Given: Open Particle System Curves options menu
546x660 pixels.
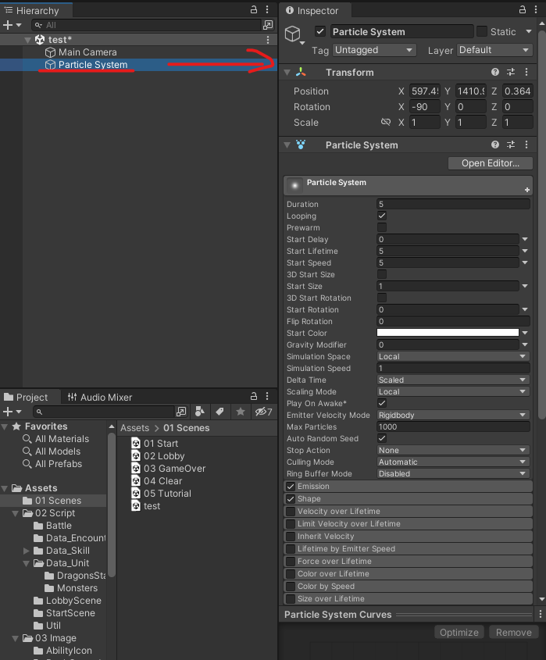Looking at the screenshot, I should coord(541,615).
